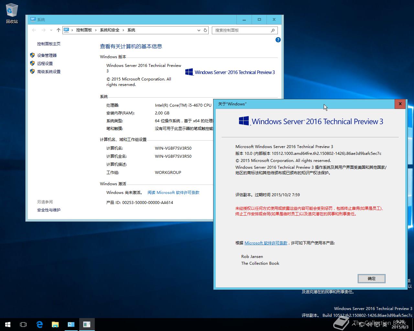Click the shield icon beside 高级系统设置
Viewport: 414px width, 331px height.
click(32, 71)
